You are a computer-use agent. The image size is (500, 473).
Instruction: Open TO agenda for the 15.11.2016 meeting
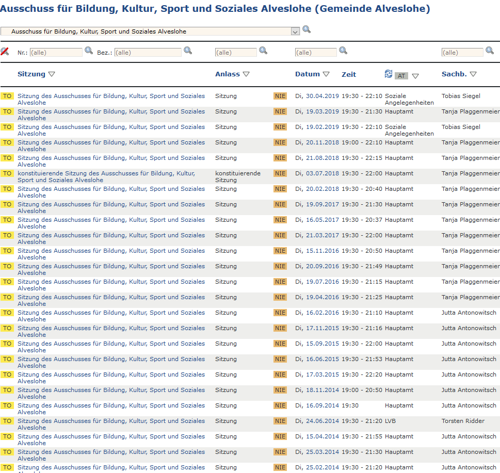pos(7,251)
